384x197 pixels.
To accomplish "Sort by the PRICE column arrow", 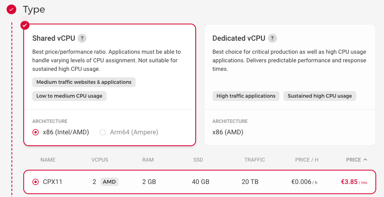I will (x=365, y=160).
